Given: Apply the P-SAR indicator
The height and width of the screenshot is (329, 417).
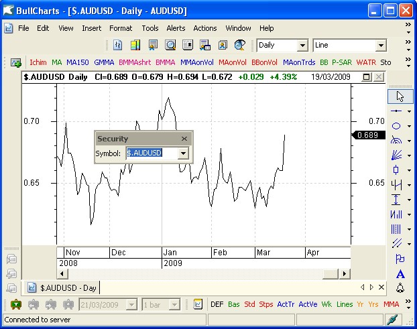Looking at the screenshot, I should click(x=342, y=62).
